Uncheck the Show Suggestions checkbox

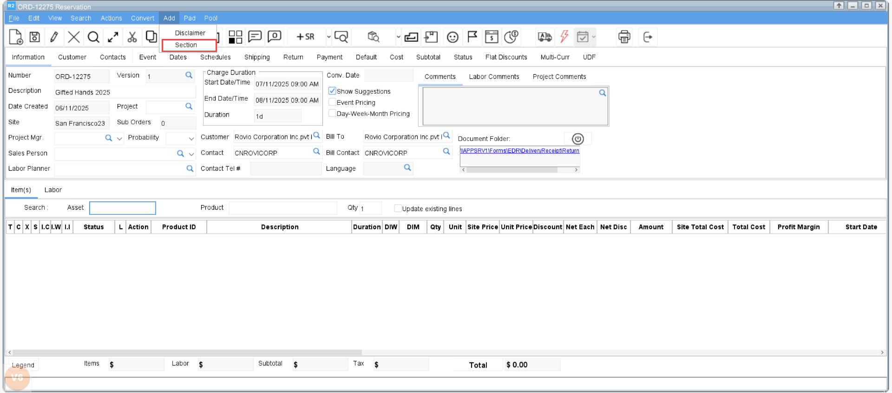point(332,91)
